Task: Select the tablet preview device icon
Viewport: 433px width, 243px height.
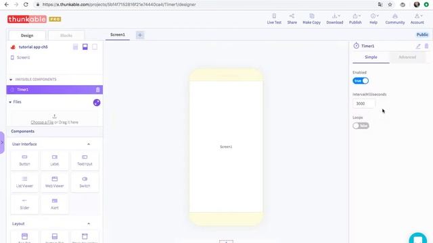Action: point(95,47)
